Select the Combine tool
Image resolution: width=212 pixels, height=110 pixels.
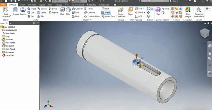point(90,13)
